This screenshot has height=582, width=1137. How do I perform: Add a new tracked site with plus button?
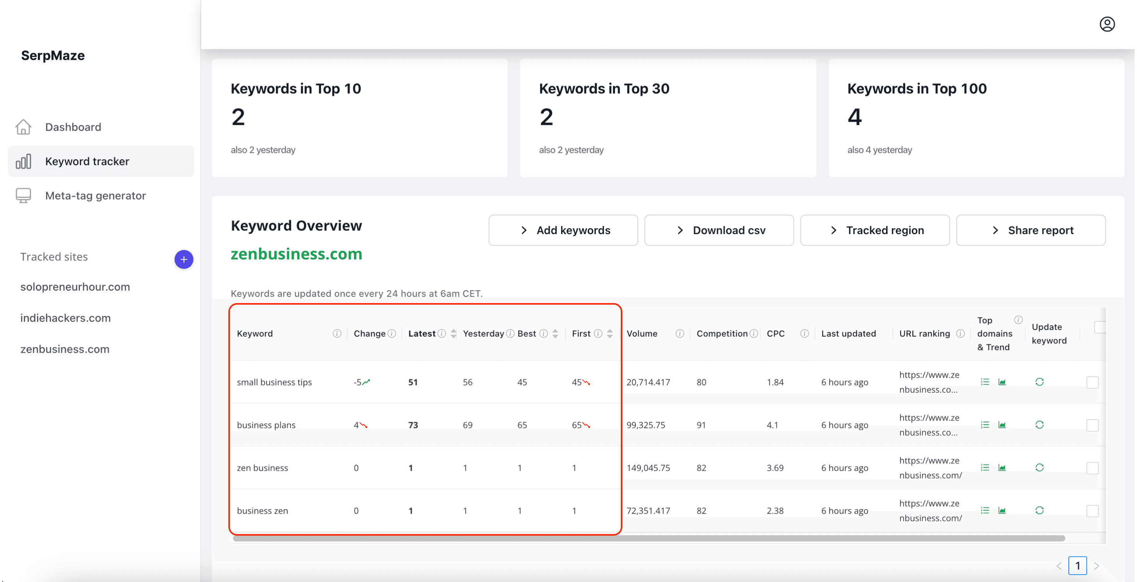(184, 259)
